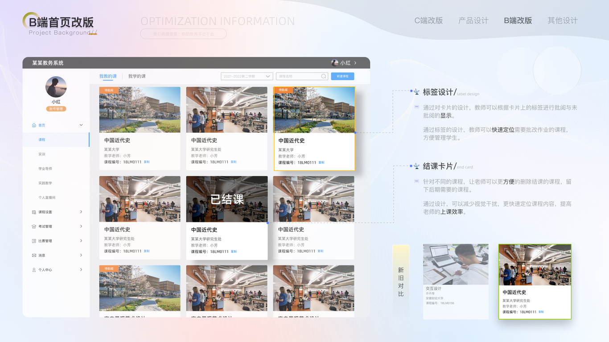
Task: Expand the 个人中心 chevron
Action: [81, 270]
